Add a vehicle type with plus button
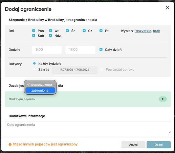This screenshot has width=175, height=153. point(162,99)
